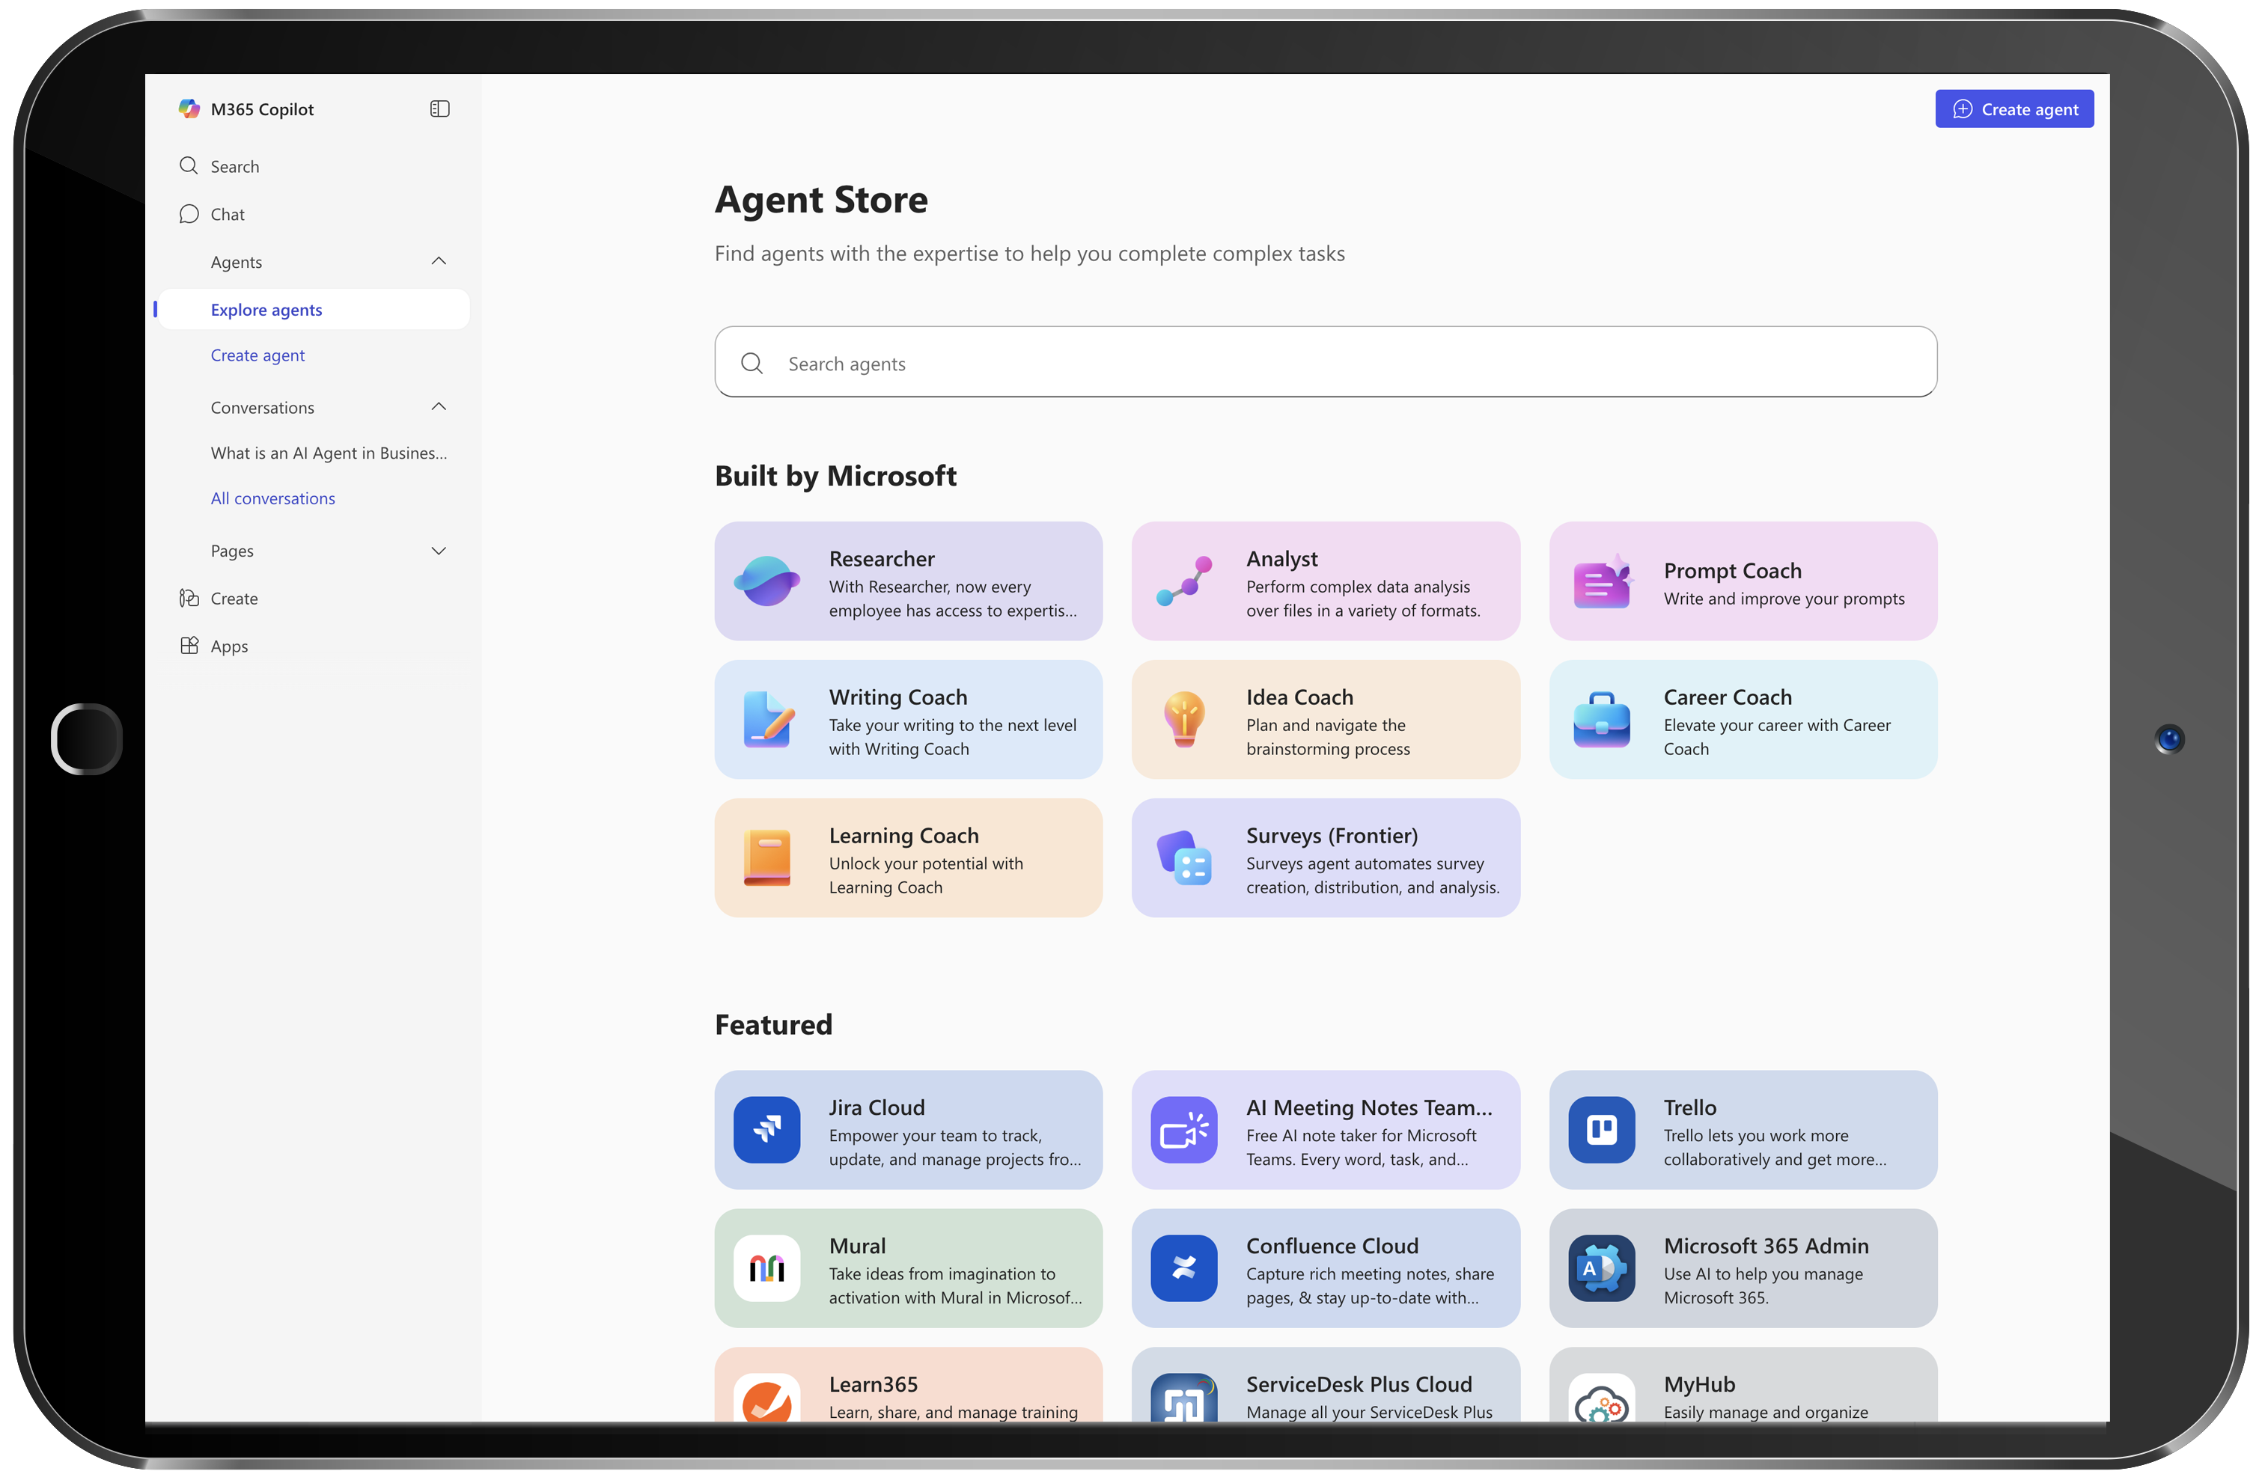Click the Jira Cloud icon
Screen dimensions: 2265x1480
(767, 1129)
